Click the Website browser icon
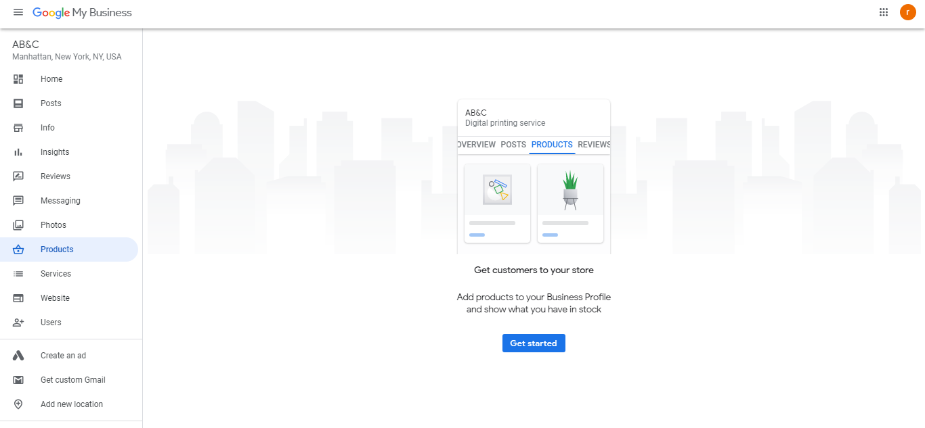 pyautogui.click(x=18, y=298)
